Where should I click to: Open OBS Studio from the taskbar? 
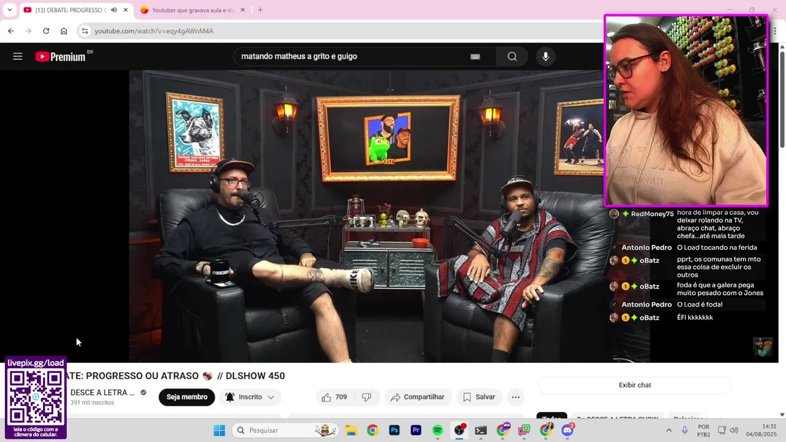(459, 430)
